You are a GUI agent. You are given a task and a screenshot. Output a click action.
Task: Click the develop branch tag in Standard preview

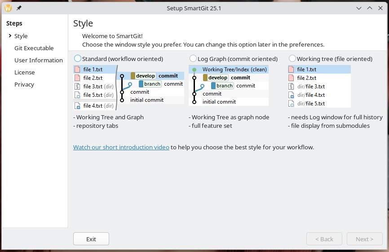point(143,76)
